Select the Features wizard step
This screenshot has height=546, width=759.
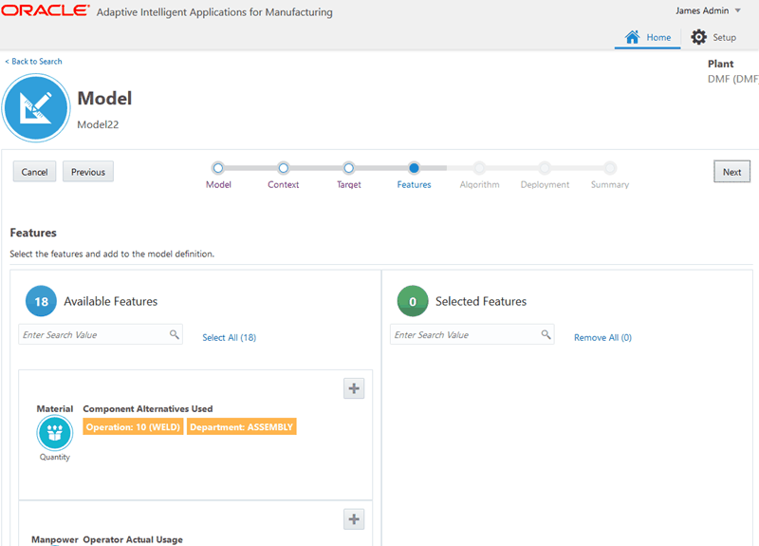coord(414,168)
